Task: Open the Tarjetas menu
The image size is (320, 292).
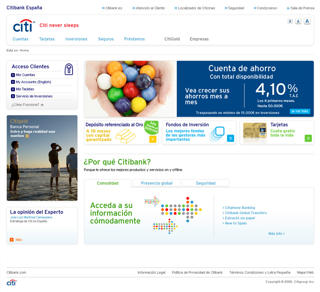Action: tap(47, 39)
